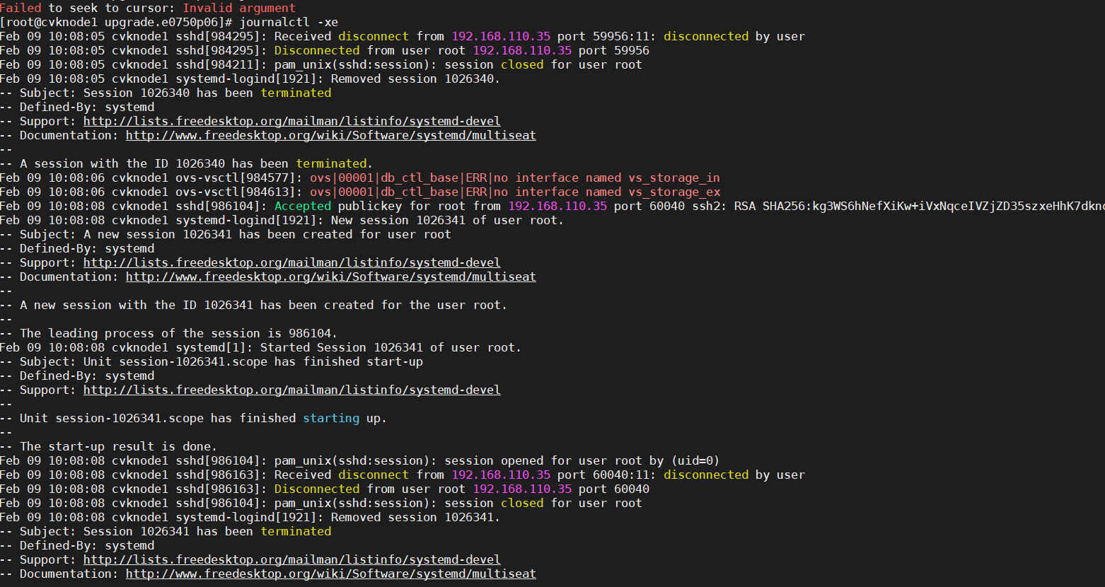1105x587 pixels.
Task: Click the IP address on the Accepted publickey line
Action: click(x=557, y=206)
